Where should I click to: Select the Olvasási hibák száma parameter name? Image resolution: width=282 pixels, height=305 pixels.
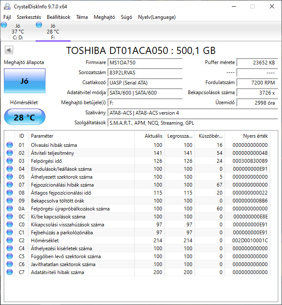pos(54,145)
